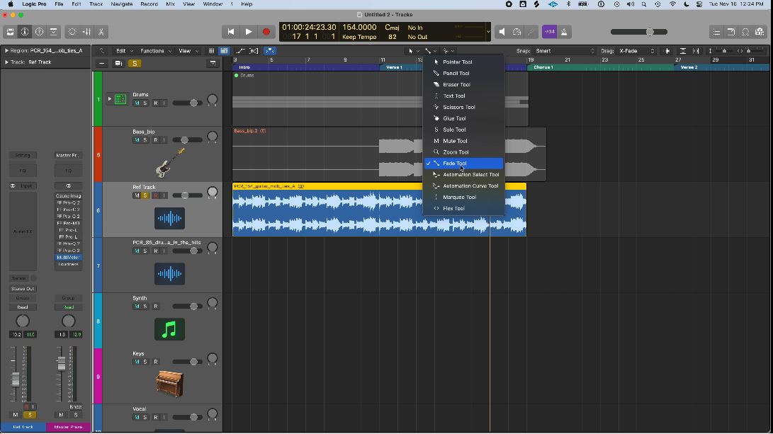
Task: Select the Scissors Tool from the menu
Action: click(x=458, y=107)
